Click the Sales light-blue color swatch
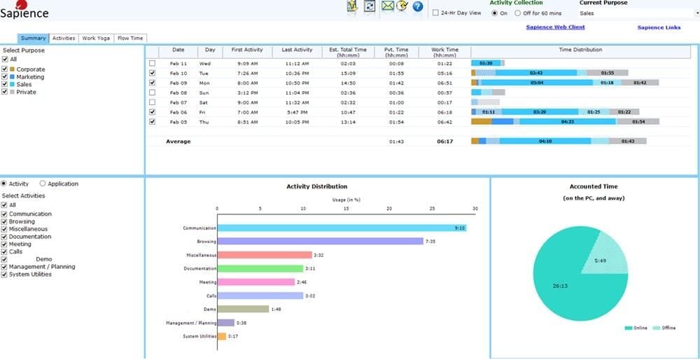 click(x=12, y=85)
